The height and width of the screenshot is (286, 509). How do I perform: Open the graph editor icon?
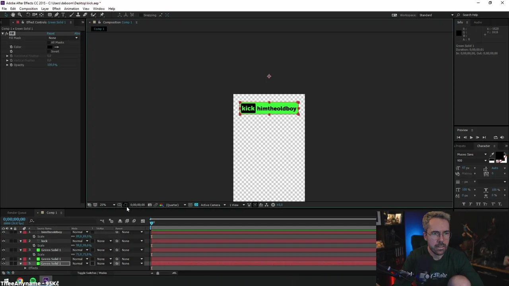coord(143,221)
